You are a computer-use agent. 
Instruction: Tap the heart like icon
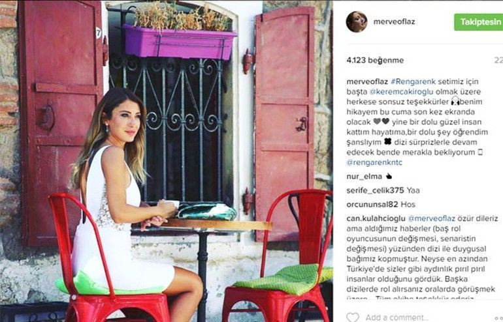click(353, 317)
